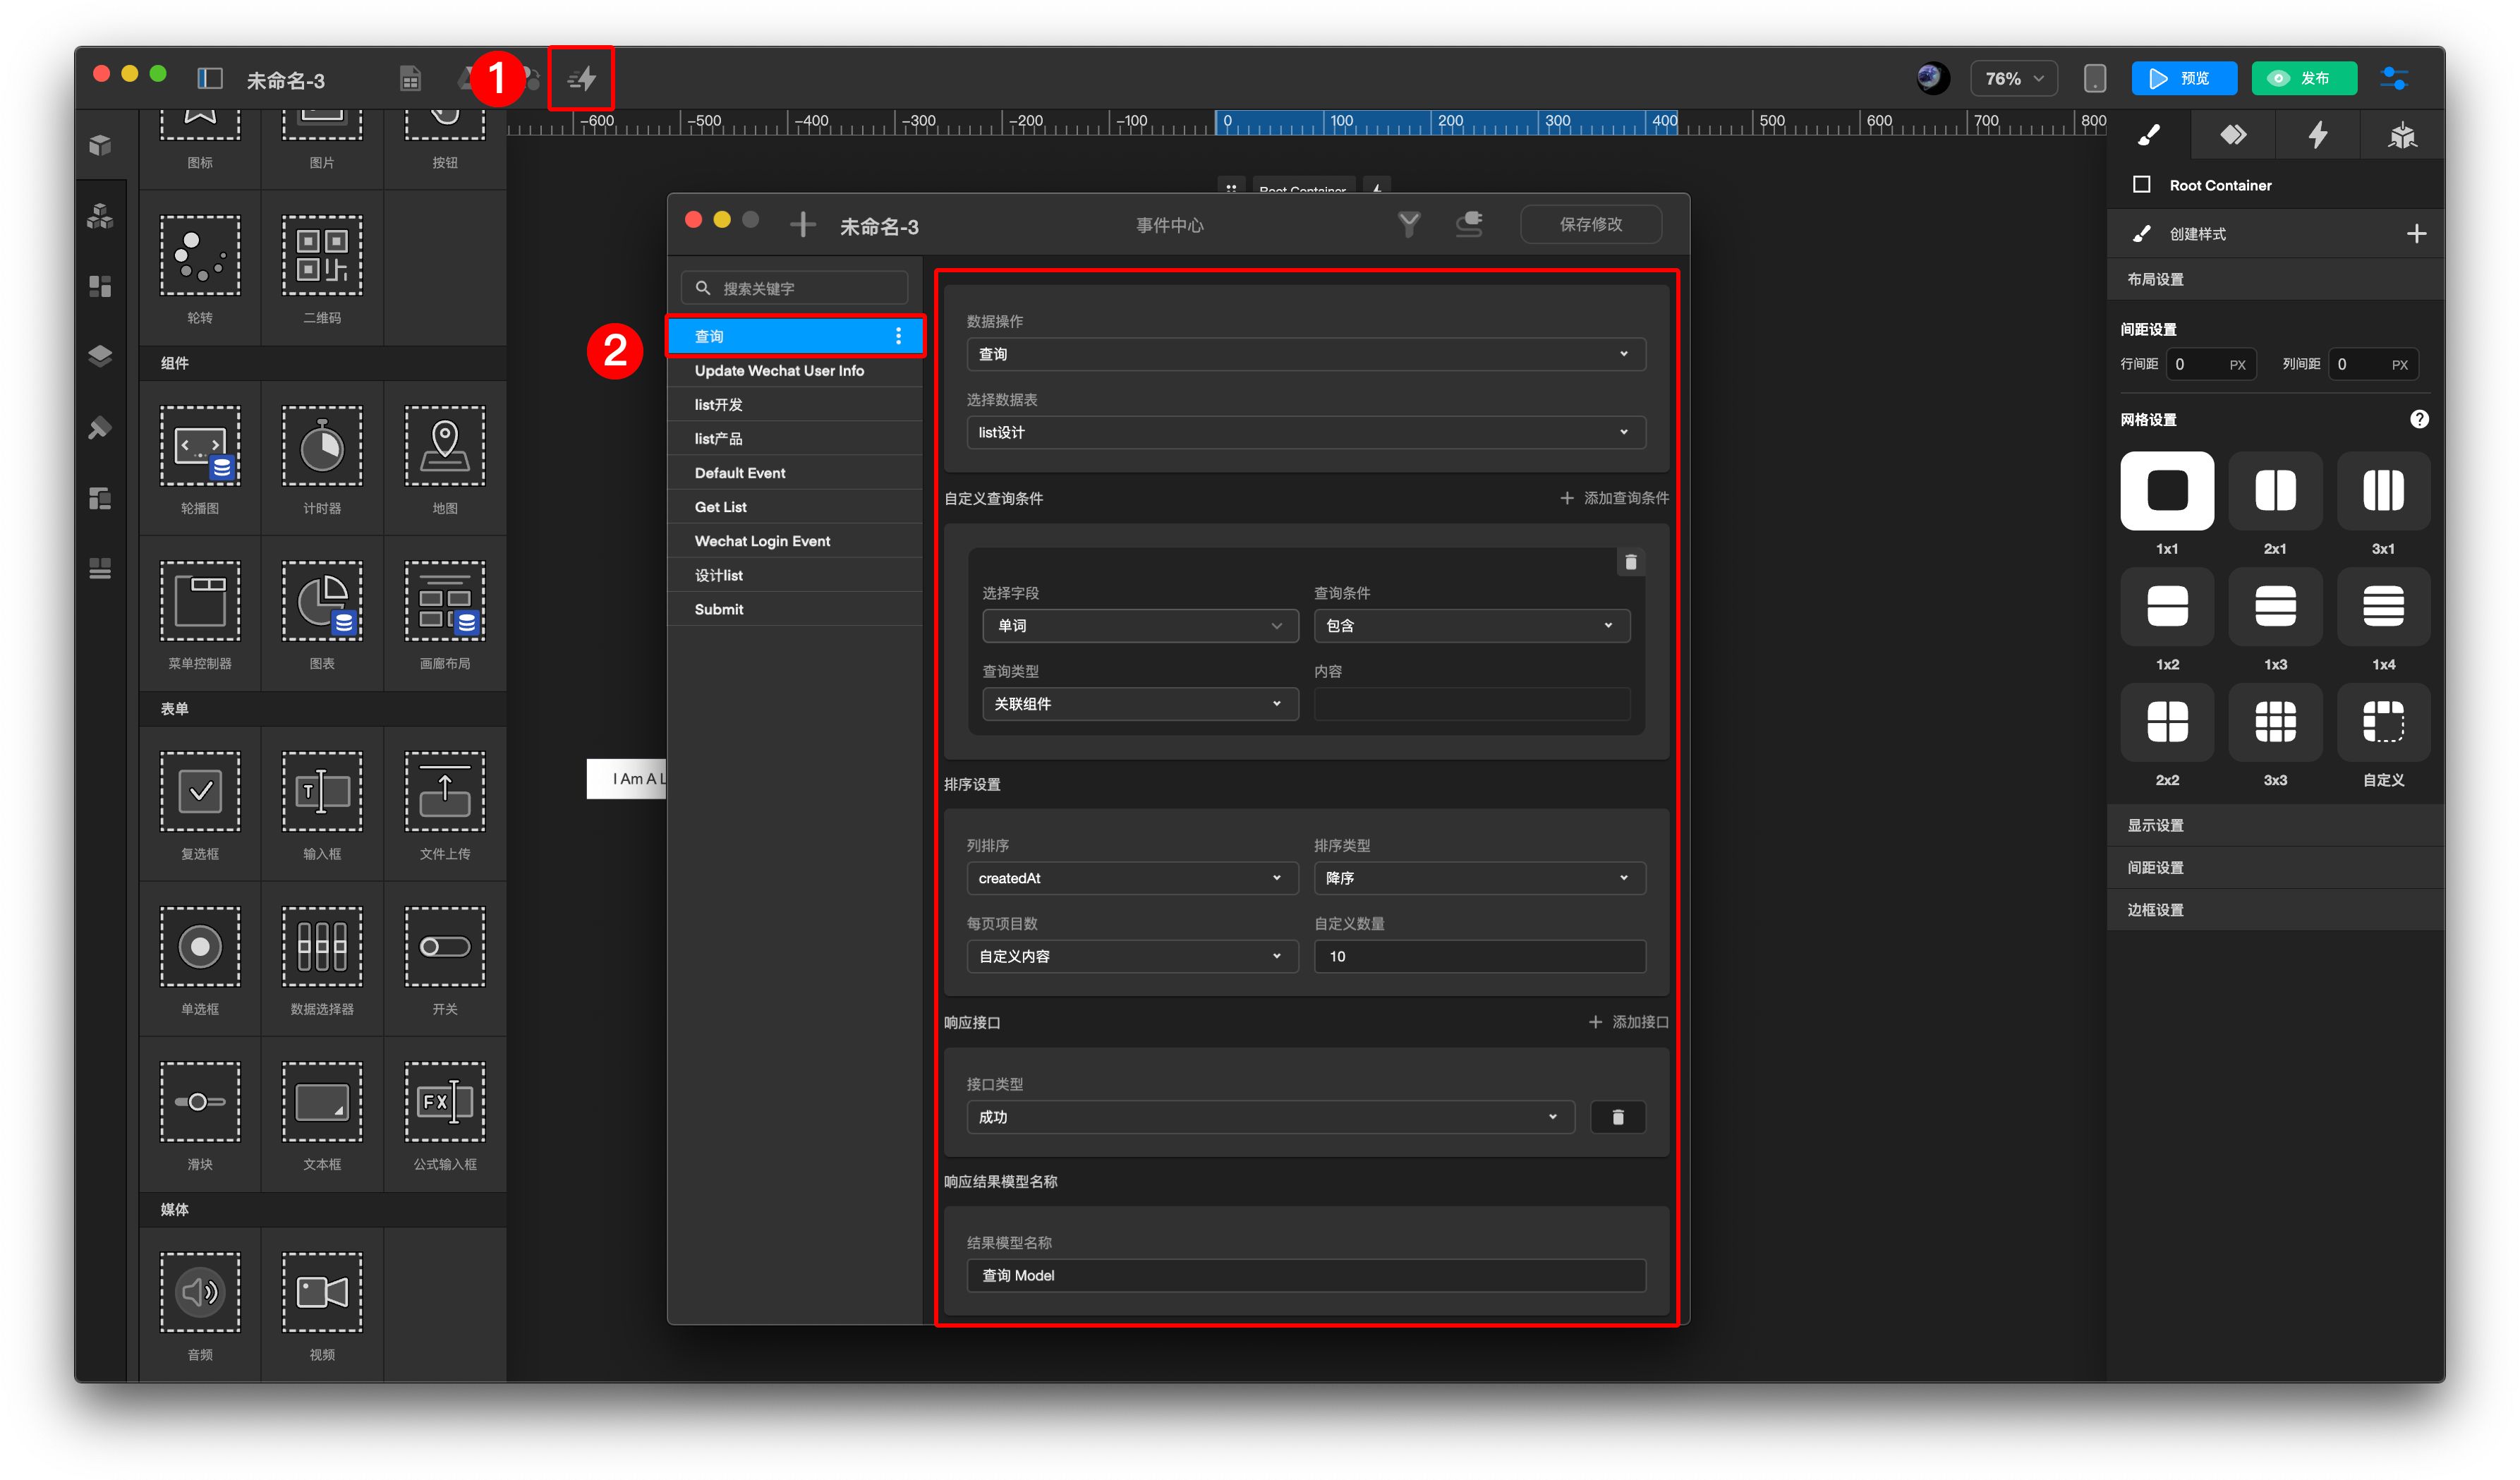Open the page document icon in the toolbar

410,78
